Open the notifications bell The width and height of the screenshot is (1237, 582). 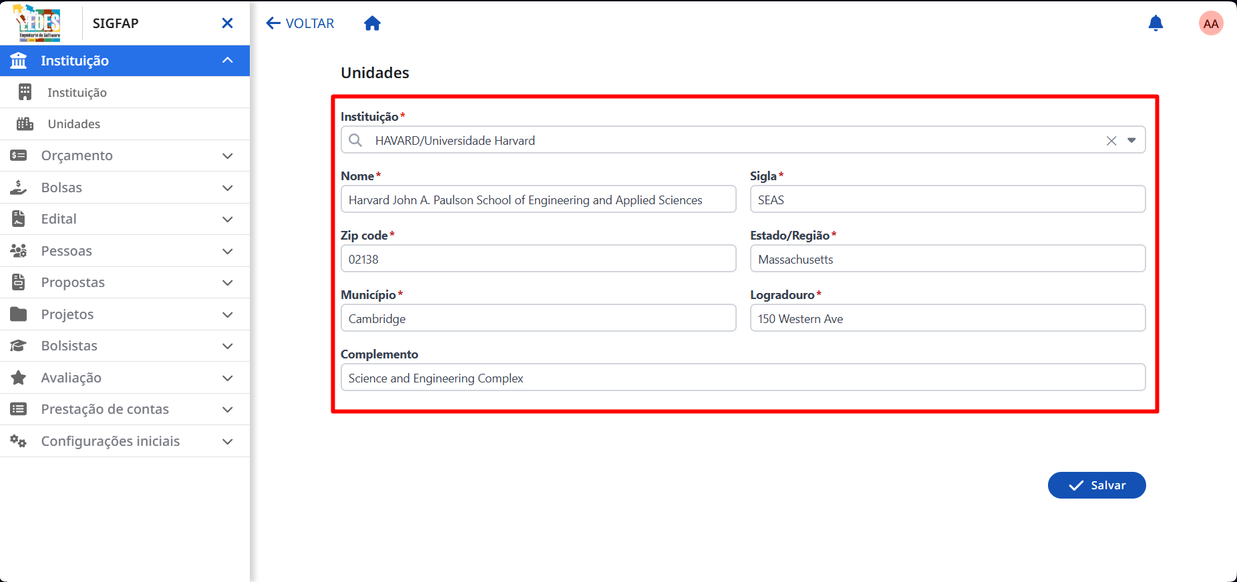coord(1156,23)
